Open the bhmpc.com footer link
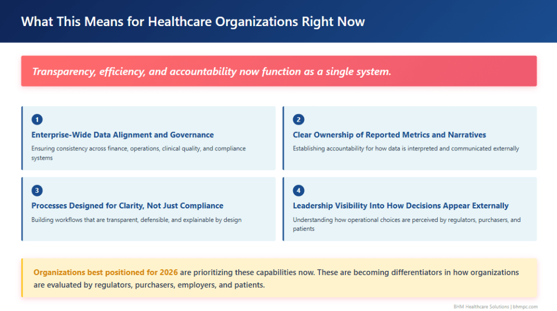Viewport: 557px width, 311px height. 525,307
